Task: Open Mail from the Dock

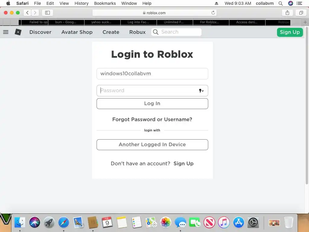Action: click(78, 222)
